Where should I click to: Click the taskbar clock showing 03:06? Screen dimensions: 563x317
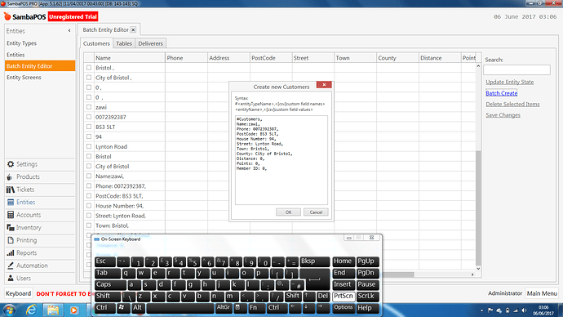point(543,310)
